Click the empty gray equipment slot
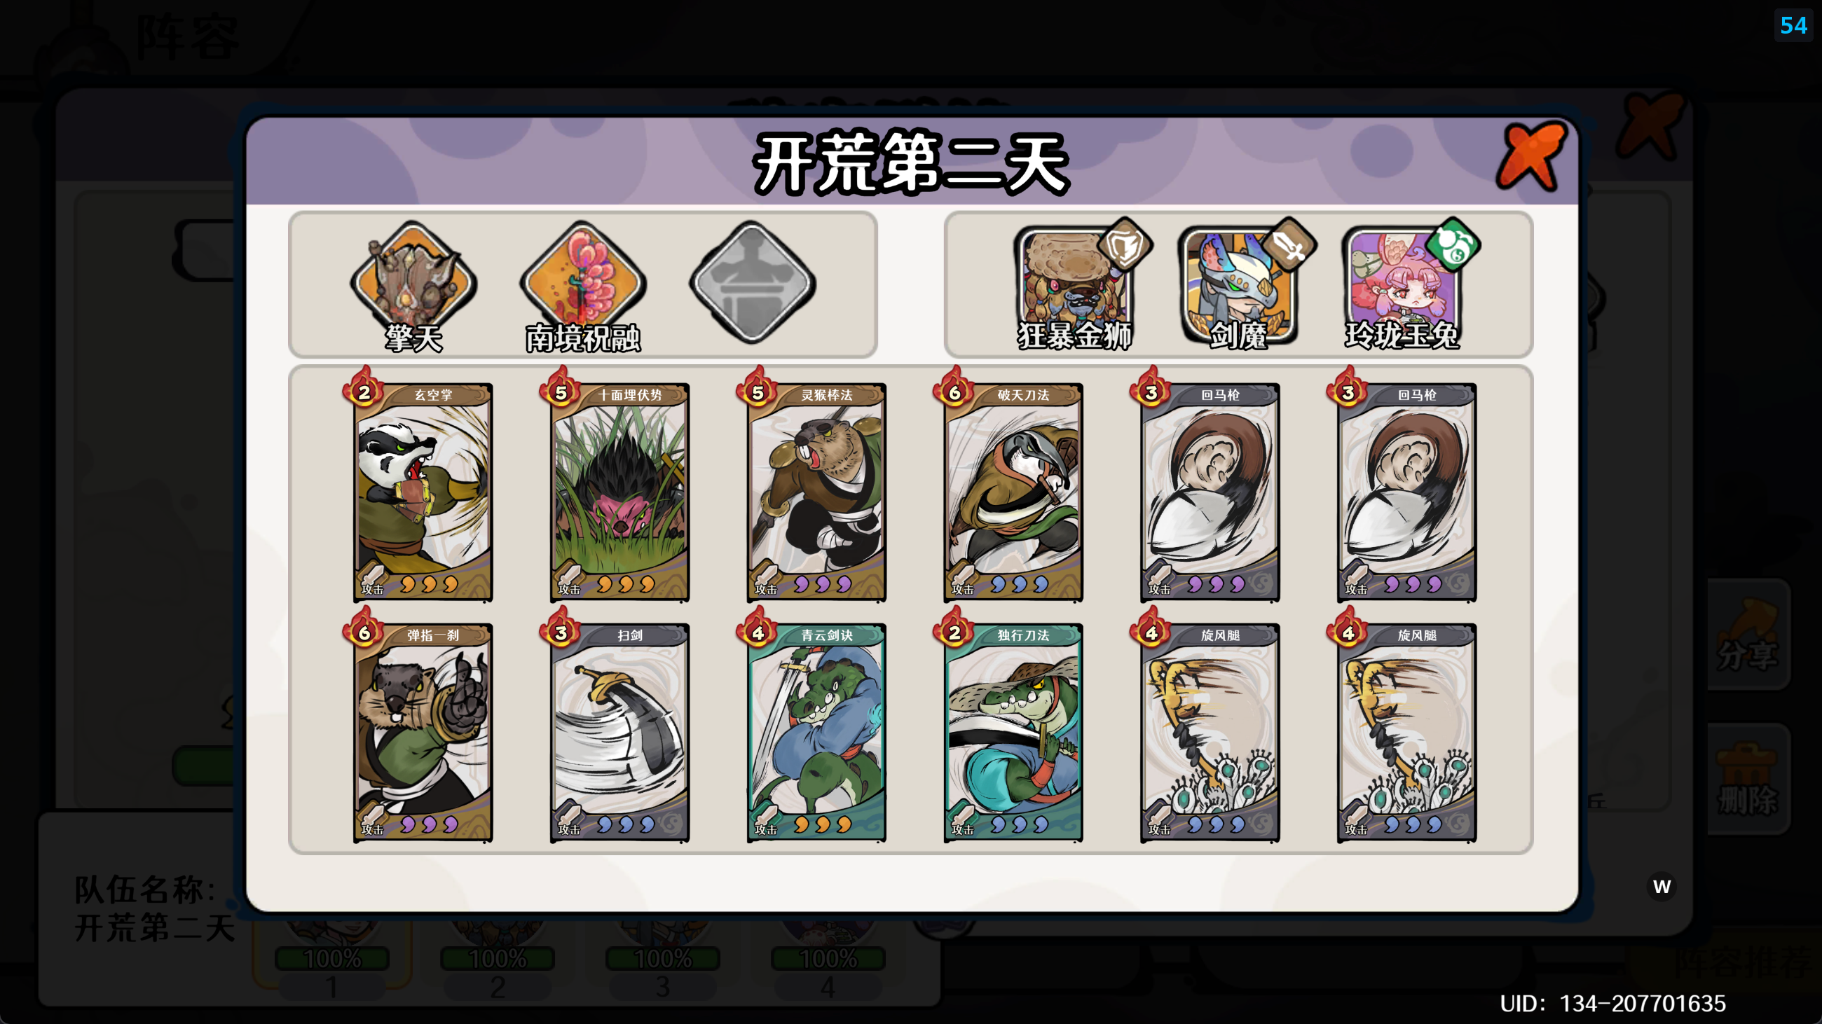This screenshot has width=1822, height=1024. tap(753, 283)
